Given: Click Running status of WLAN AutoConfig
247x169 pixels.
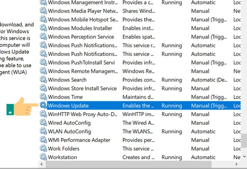Looking at the screenshot, I should point(172,131).
